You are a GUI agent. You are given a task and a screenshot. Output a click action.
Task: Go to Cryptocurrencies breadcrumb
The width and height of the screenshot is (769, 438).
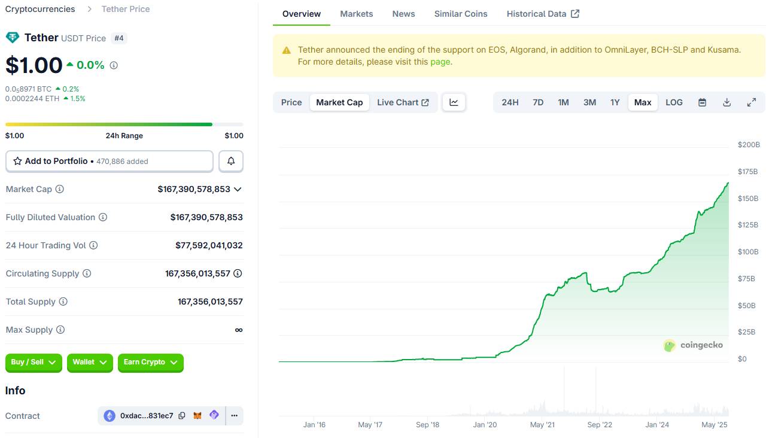click(x=40, y=9)
